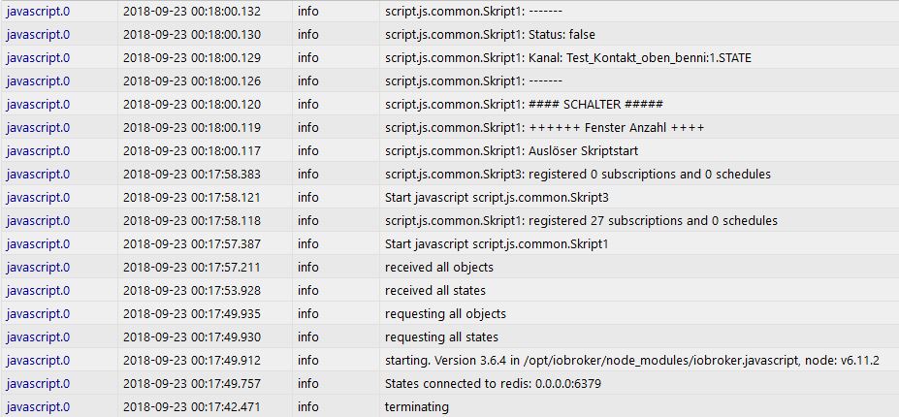Click the info level on the terminating row
This screenshot has height=417, width=899.
point(307,406)
